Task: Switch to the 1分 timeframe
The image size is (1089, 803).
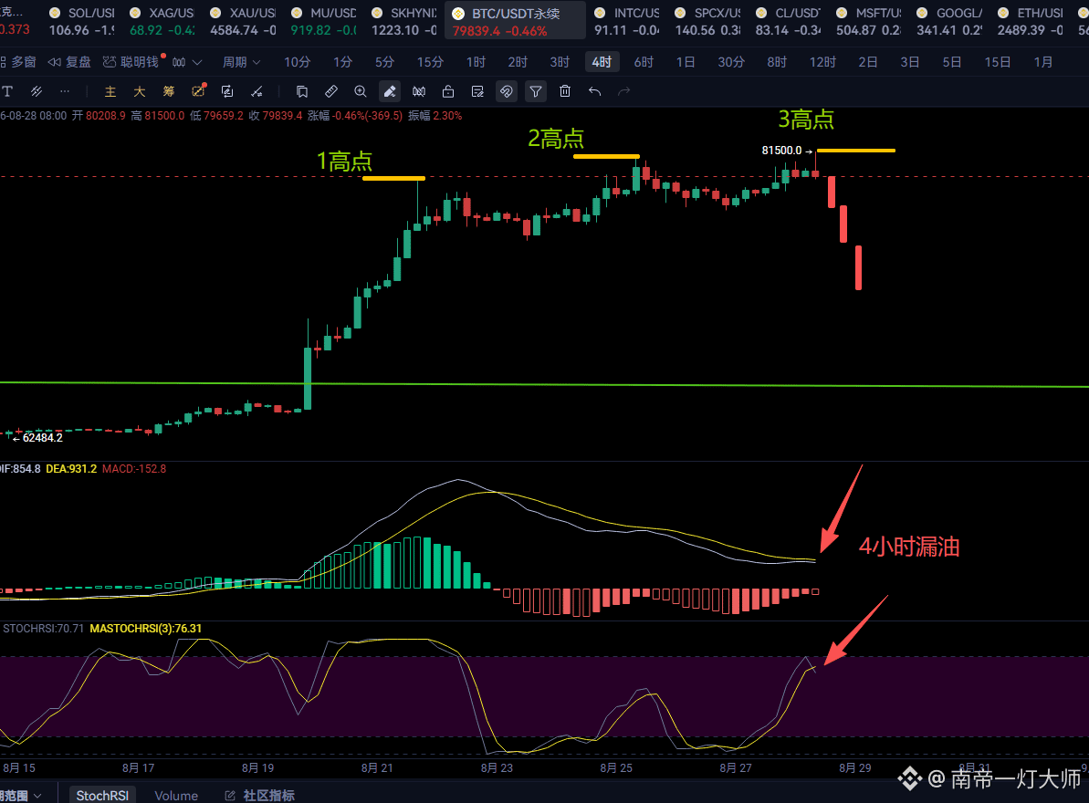Action: click(x=342, y=62)
